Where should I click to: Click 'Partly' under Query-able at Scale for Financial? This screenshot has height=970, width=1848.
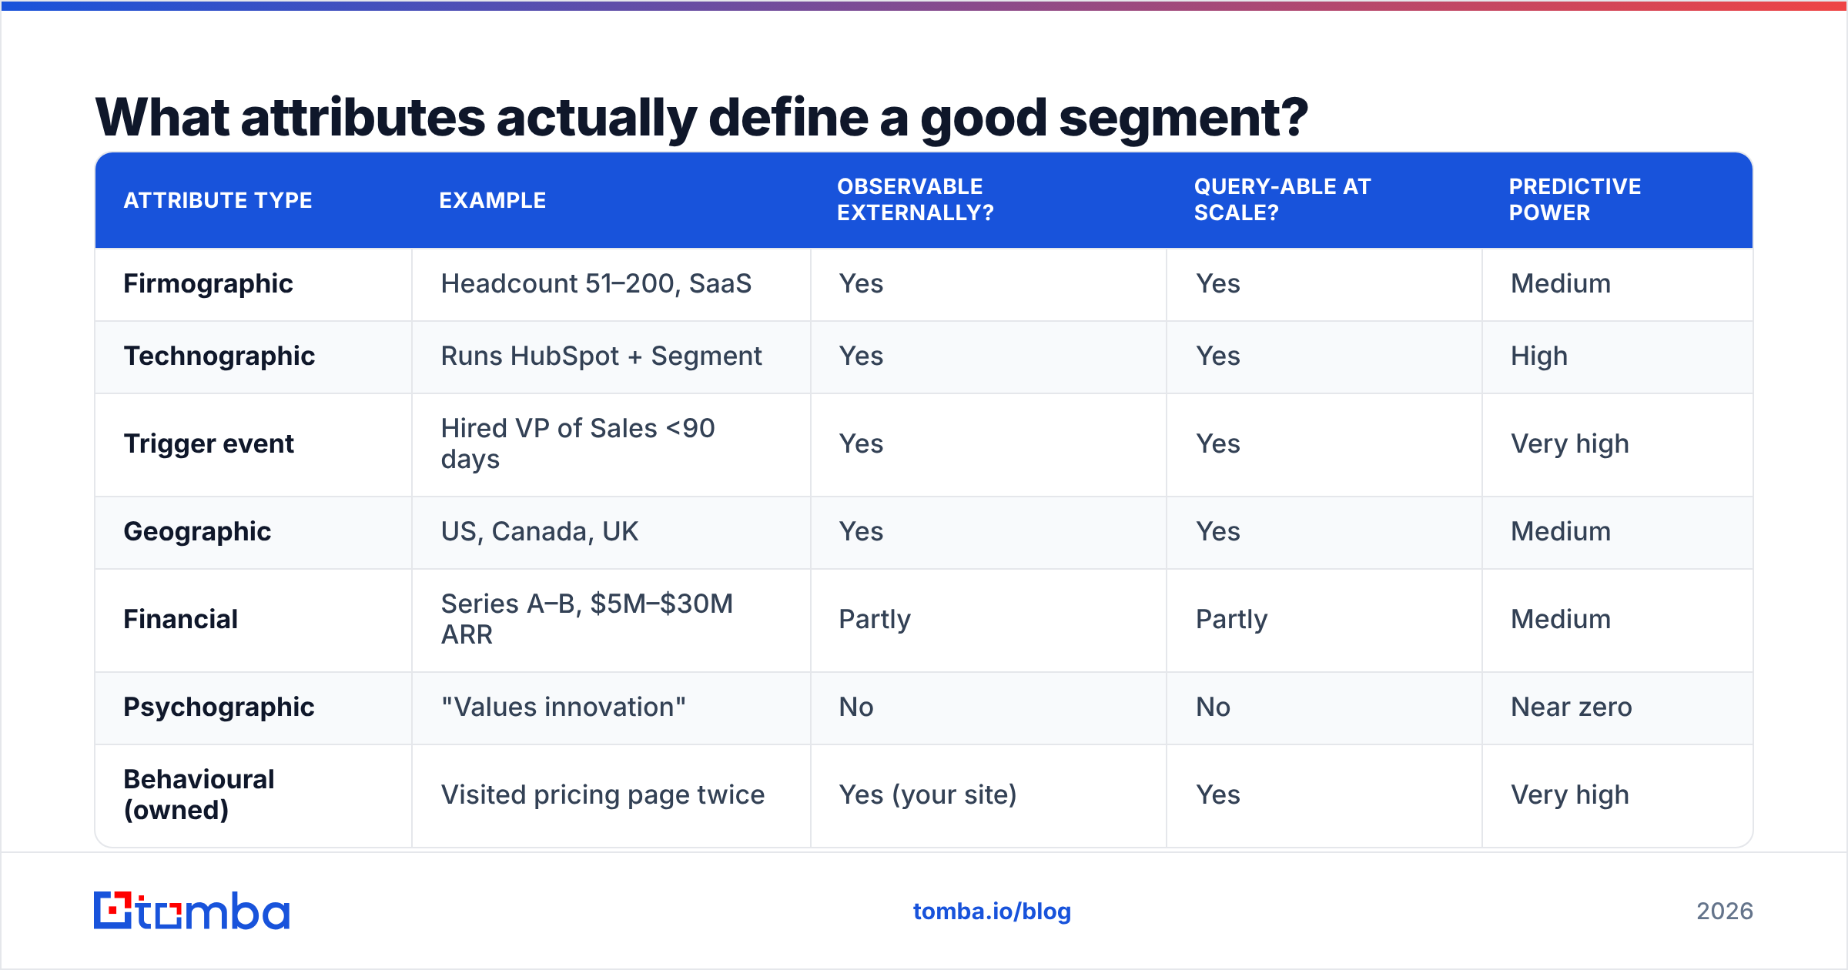tap(1232, 620)
